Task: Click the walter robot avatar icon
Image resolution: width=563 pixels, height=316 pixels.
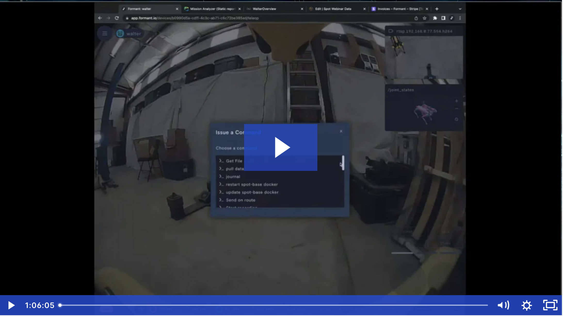Action: coord(120,33)
